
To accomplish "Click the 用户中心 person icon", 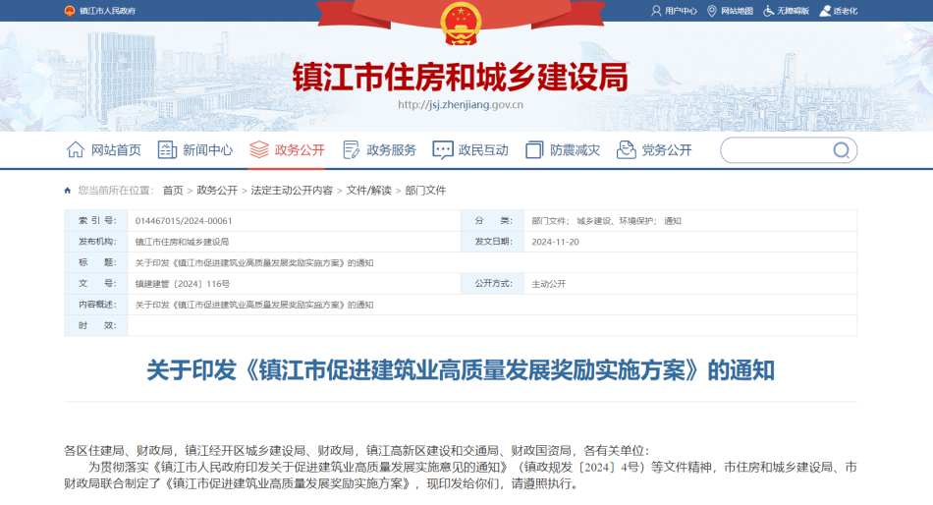I will (656, 11).
